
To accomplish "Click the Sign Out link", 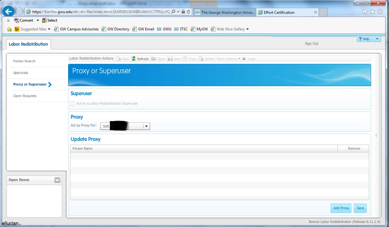I will 311,44.
